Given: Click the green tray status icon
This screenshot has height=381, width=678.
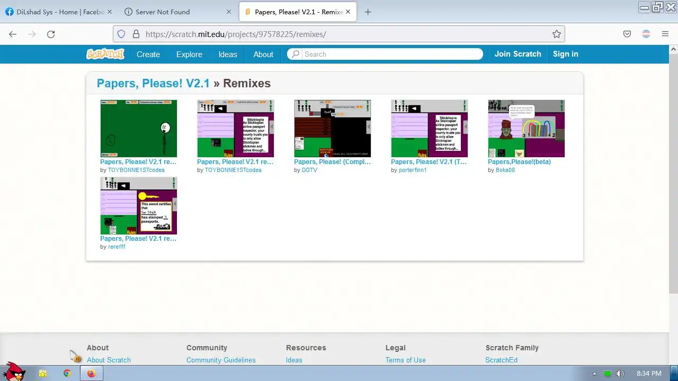Looking at the screenshot, I should point(608,374).
